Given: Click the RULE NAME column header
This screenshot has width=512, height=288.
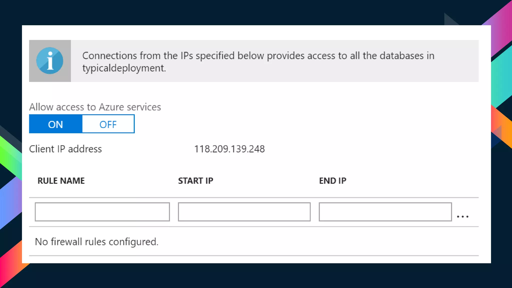Looking at the screenshot, I should point(61,181).
